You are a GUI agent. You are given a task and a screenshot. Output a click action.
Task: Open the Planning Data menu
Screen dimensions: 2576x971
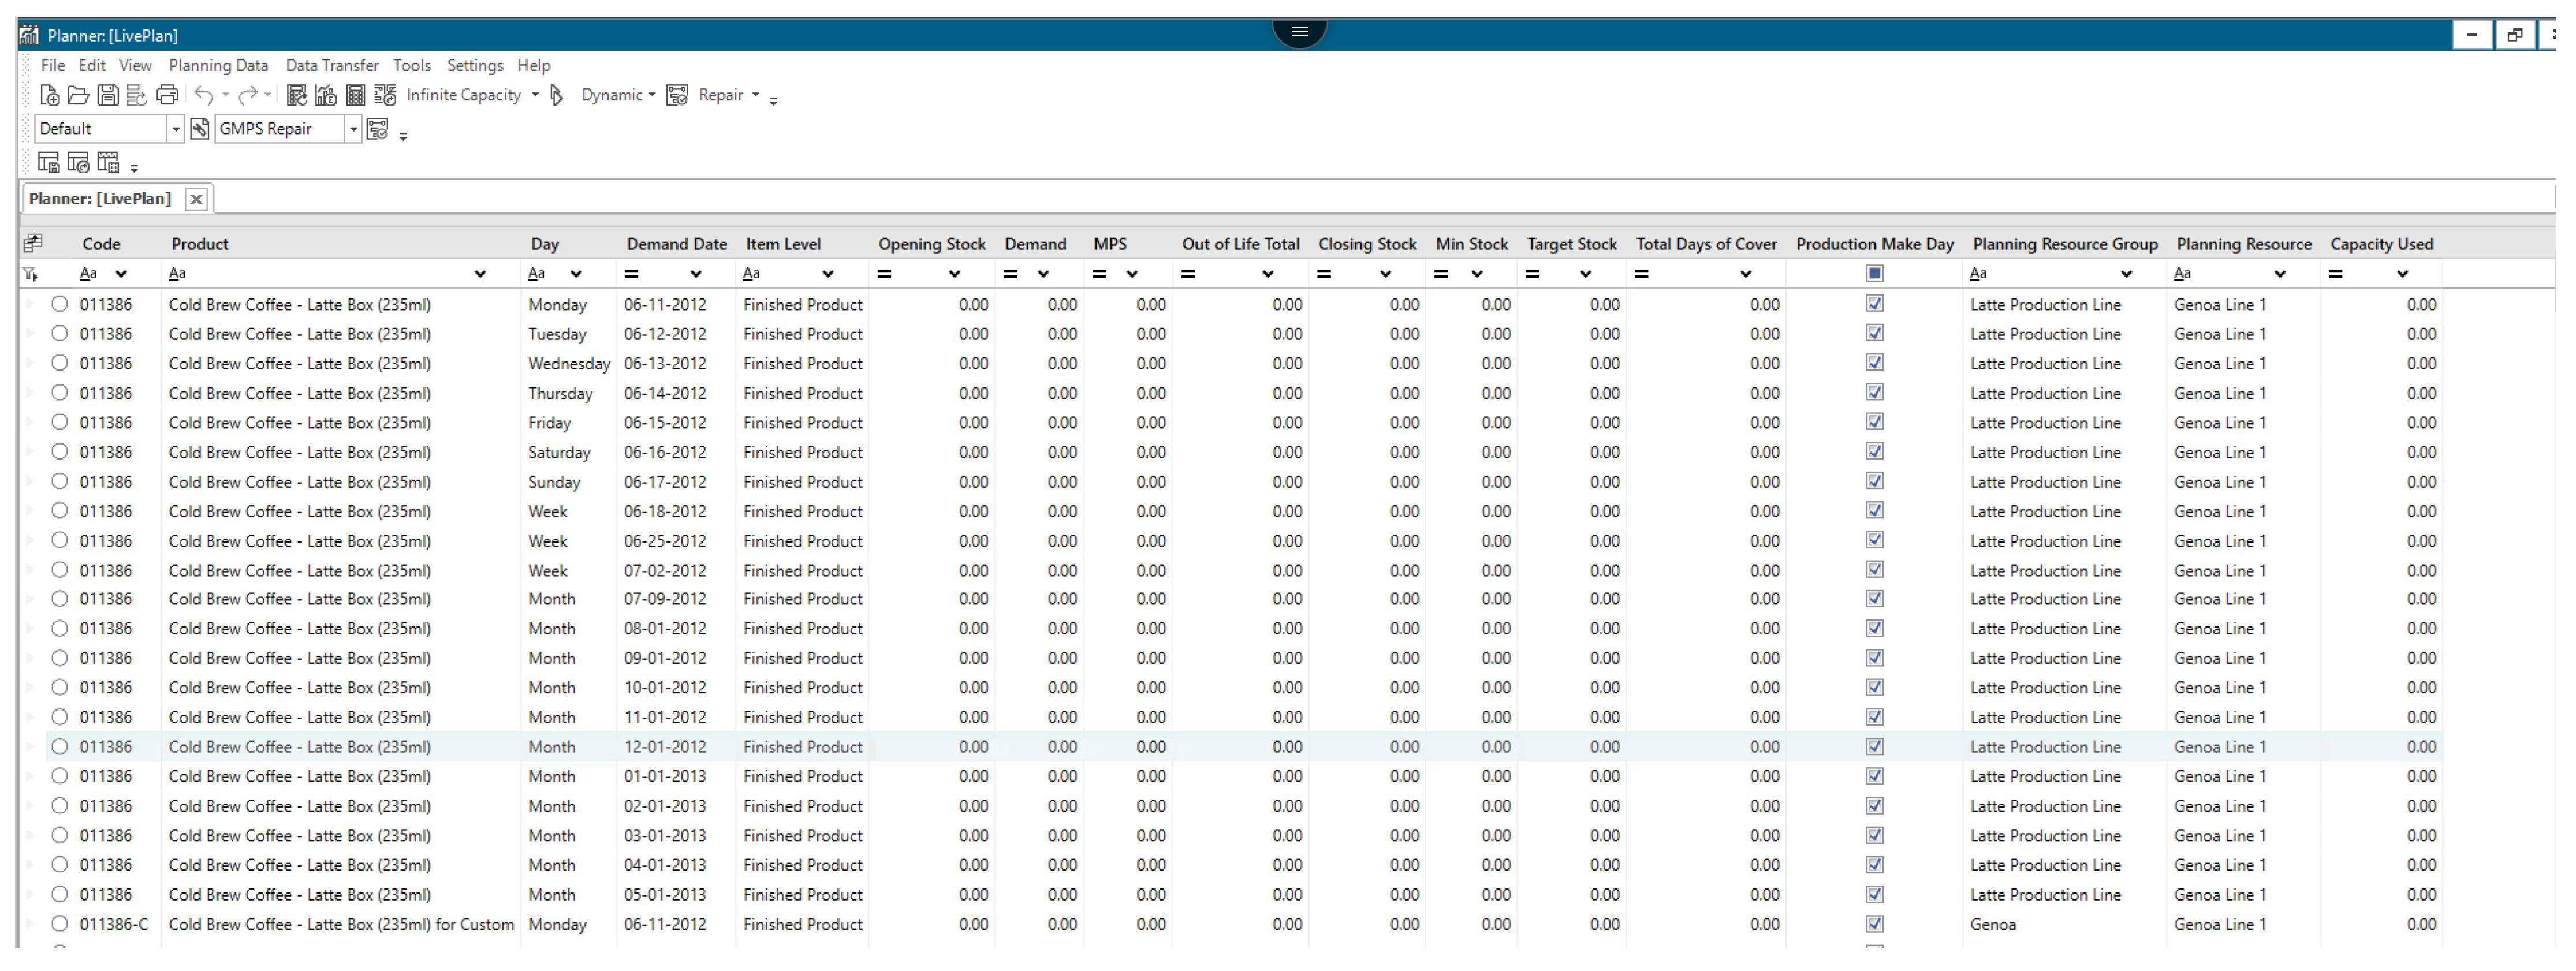coord(218,66)
